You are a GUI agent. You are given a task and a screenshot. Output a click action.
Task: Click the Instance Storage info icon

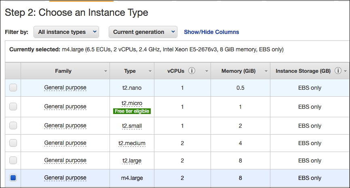coord(338,71)
